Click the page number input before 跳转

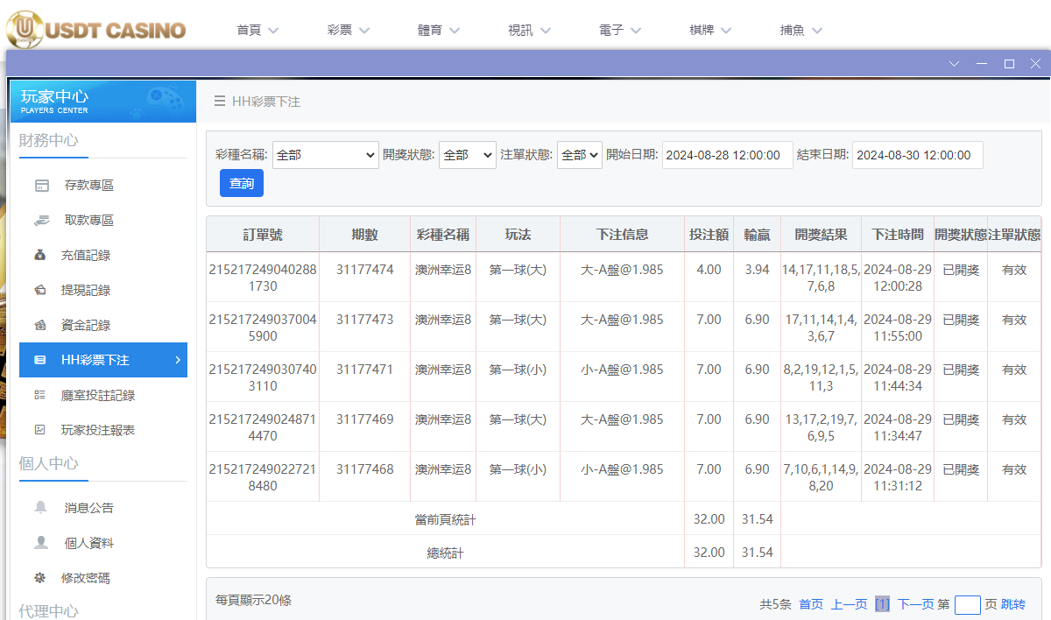tap(968, 603)
